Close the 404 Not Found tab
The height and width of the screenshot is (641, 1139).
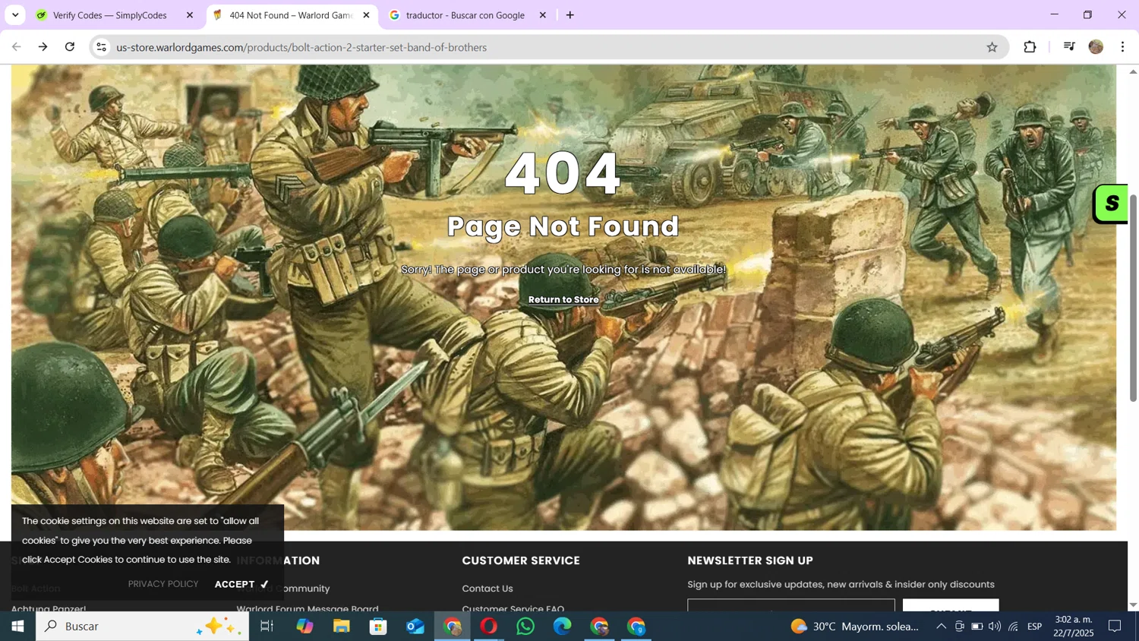[366, 15]
